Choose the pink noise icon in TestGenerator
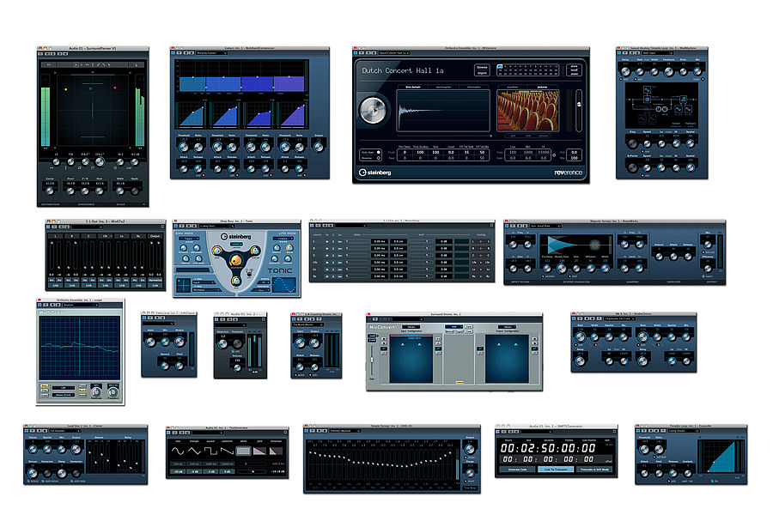 point(259,451)
